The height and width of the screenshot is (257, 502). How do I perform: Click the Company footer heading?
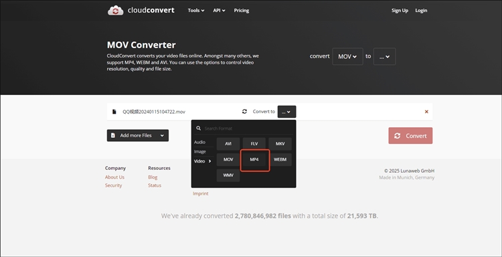pyautogui.click(x=115, y=168)
